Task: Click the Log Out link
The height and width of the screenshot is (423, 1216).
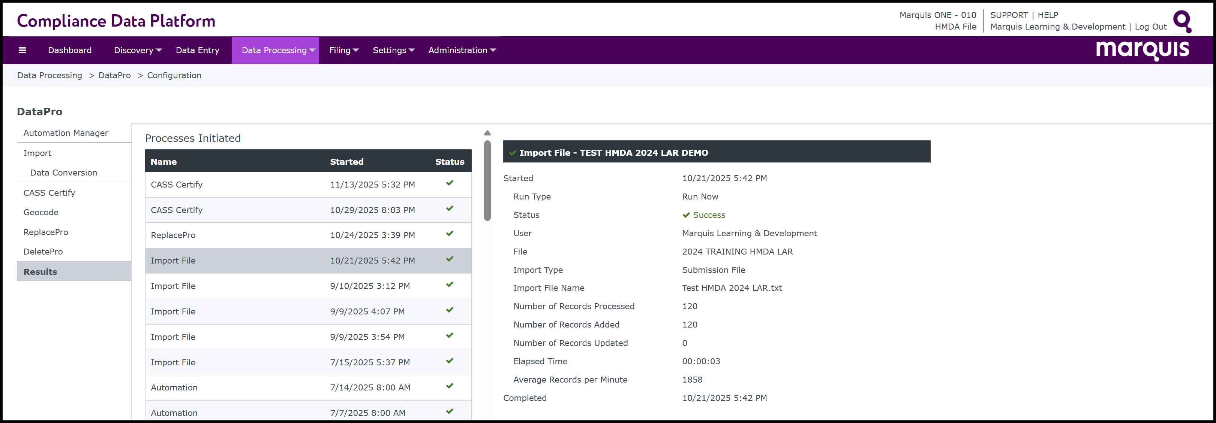Action: (1150, 27)
